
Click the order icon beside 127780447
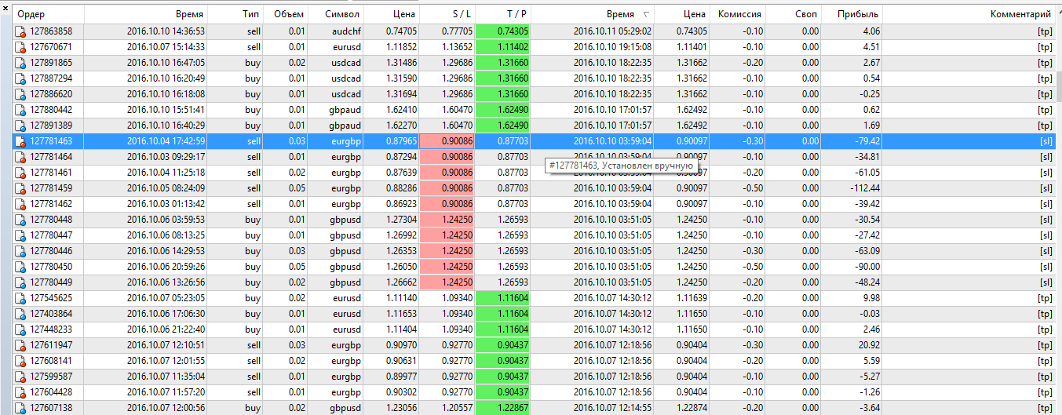click(21, 235)
